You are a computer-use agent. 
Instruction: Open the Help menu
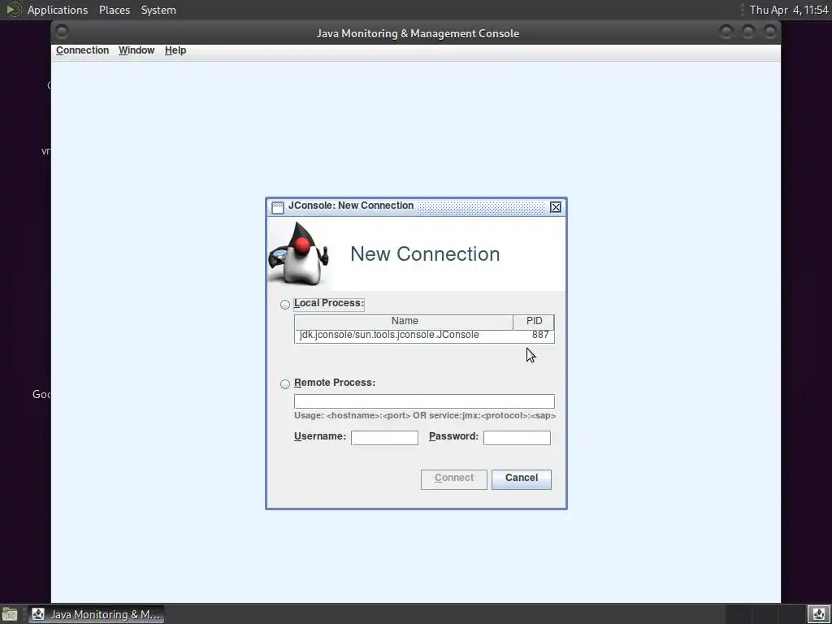(x=175, y=50)
